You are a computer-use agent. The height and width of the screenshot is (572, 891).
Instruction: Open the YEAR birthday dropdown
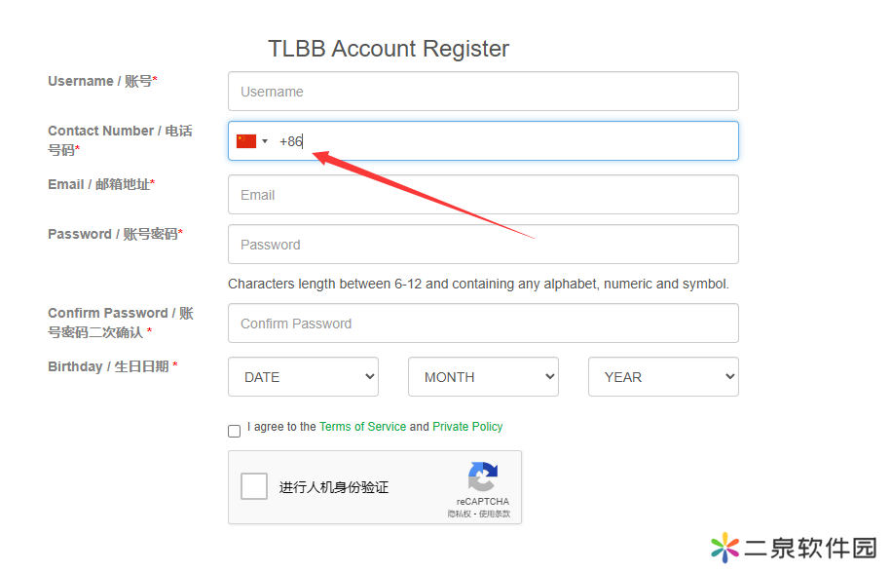[663, 376]
